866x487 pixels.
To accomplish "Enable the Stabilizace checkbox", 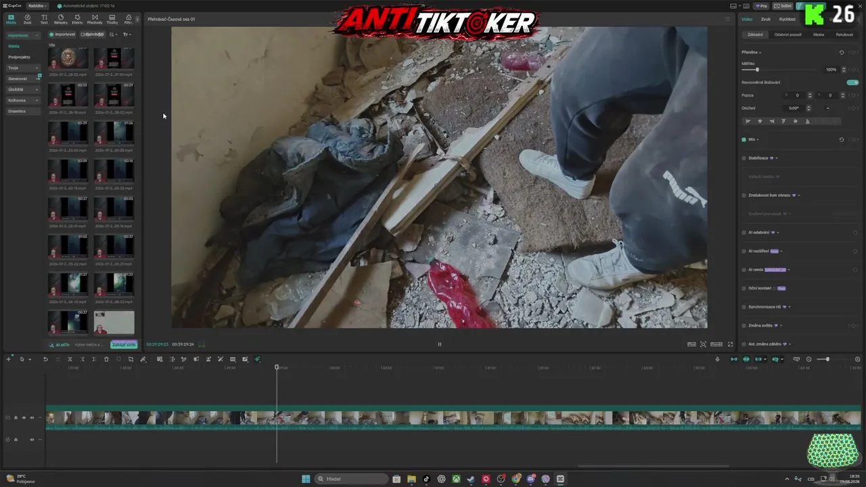I will point(744,158).
